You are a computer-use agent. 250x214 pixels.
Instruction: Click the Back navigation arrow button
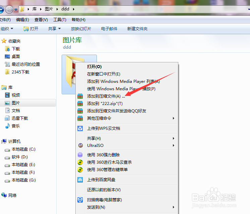pos(1,10)
